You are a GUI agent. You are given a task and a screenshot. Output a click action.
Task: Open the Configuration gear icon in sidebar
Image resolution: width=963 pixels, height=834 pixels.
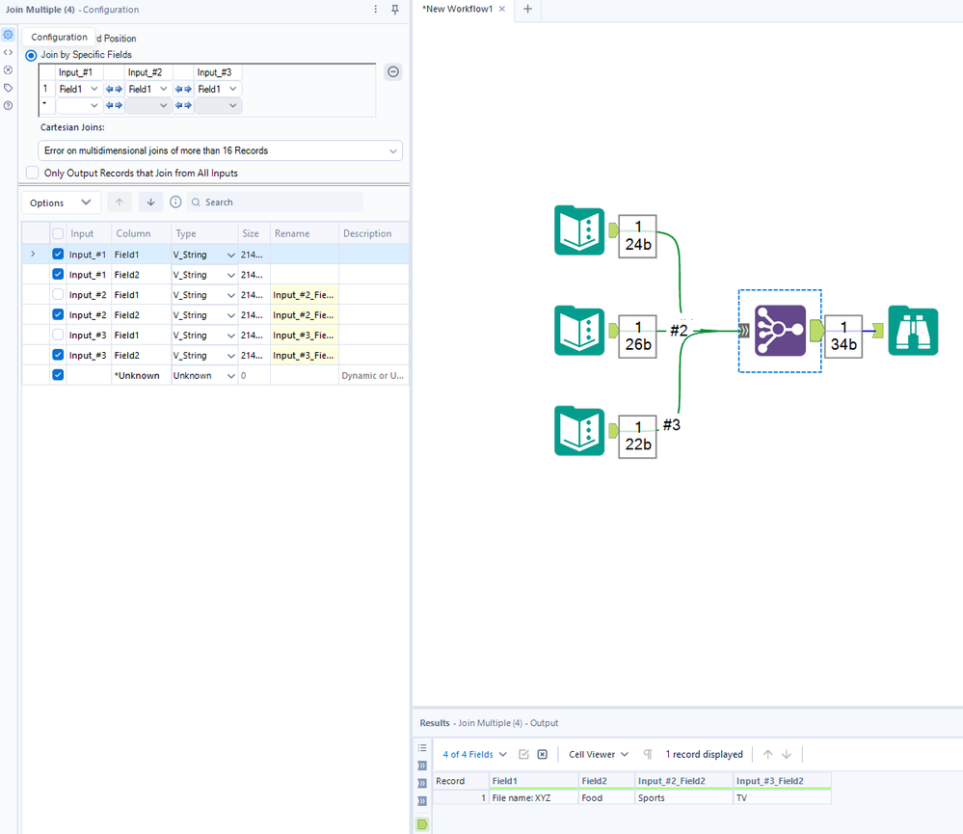8,35
